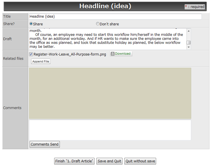Image resolution: width=212 pixels, height=168 pixels.
Task: Click Finish "1. Draft Article" button
Action: pyautogui.click(x=74, y=161)
